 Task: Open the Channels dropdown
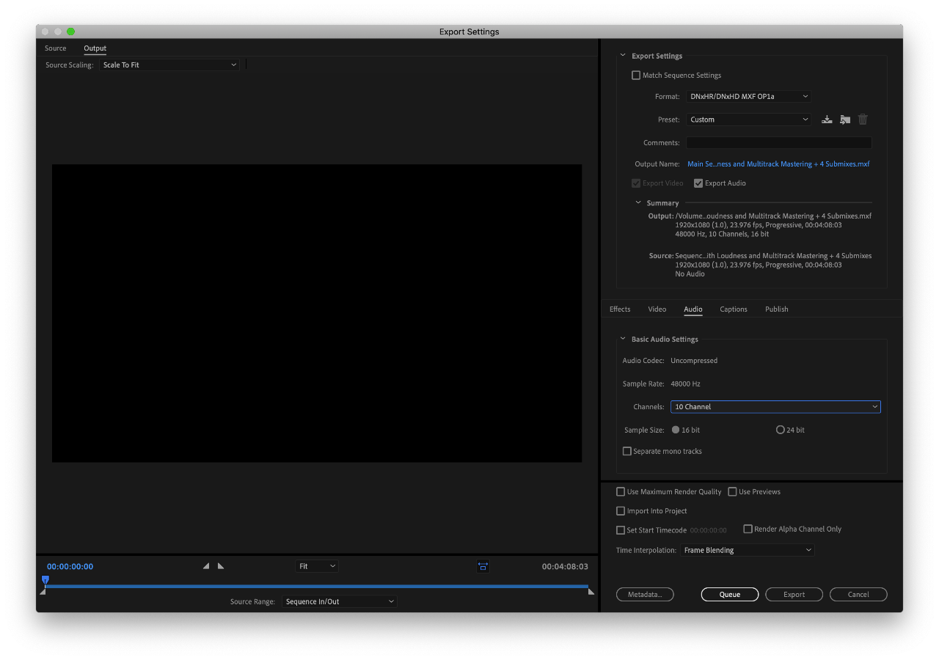(775, 407)
